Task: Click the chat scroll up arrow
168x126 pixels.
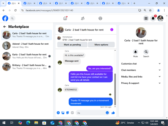Action: (115, 50)
